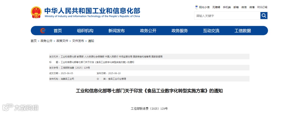Click the 首页 breadcrumb link

(34, 41)
